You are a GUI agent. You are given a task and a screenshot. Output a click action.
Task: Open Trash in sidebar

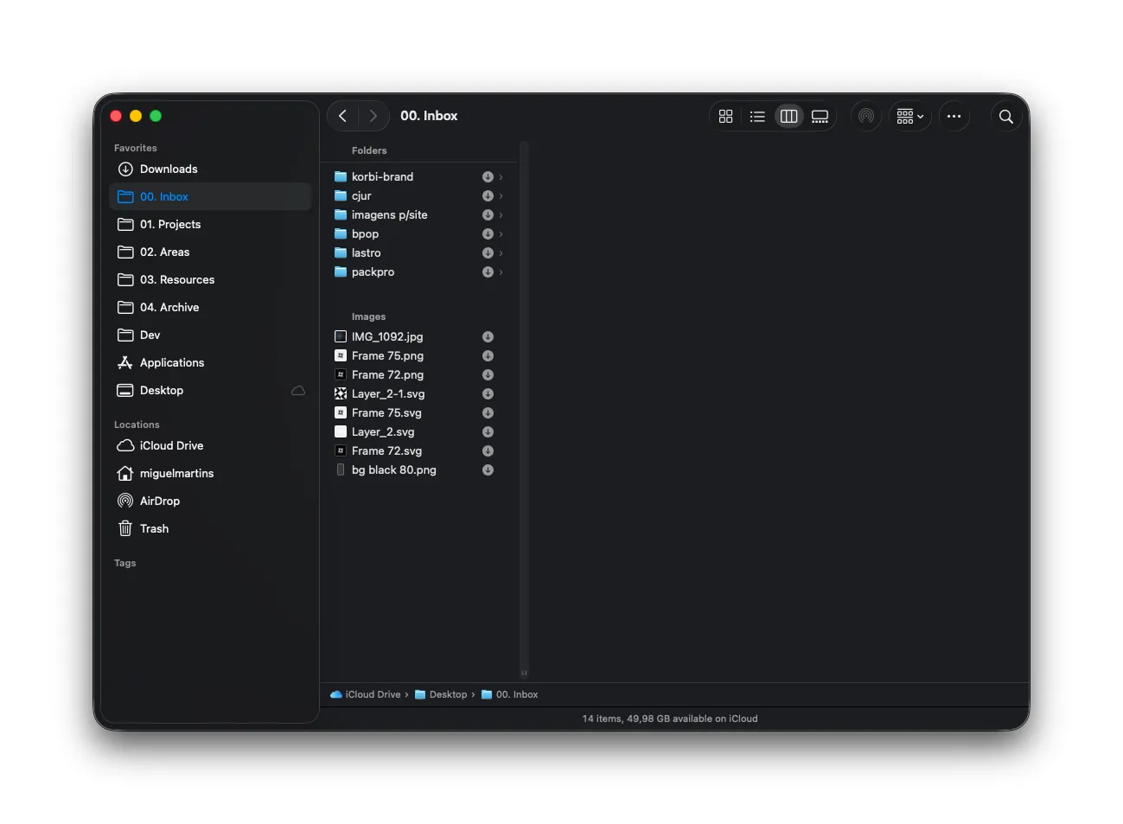210,528
